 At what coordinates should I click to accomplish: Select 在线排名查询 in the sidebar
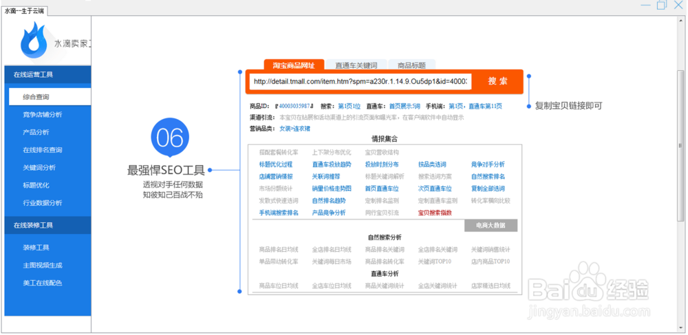[x=43, y=150]
